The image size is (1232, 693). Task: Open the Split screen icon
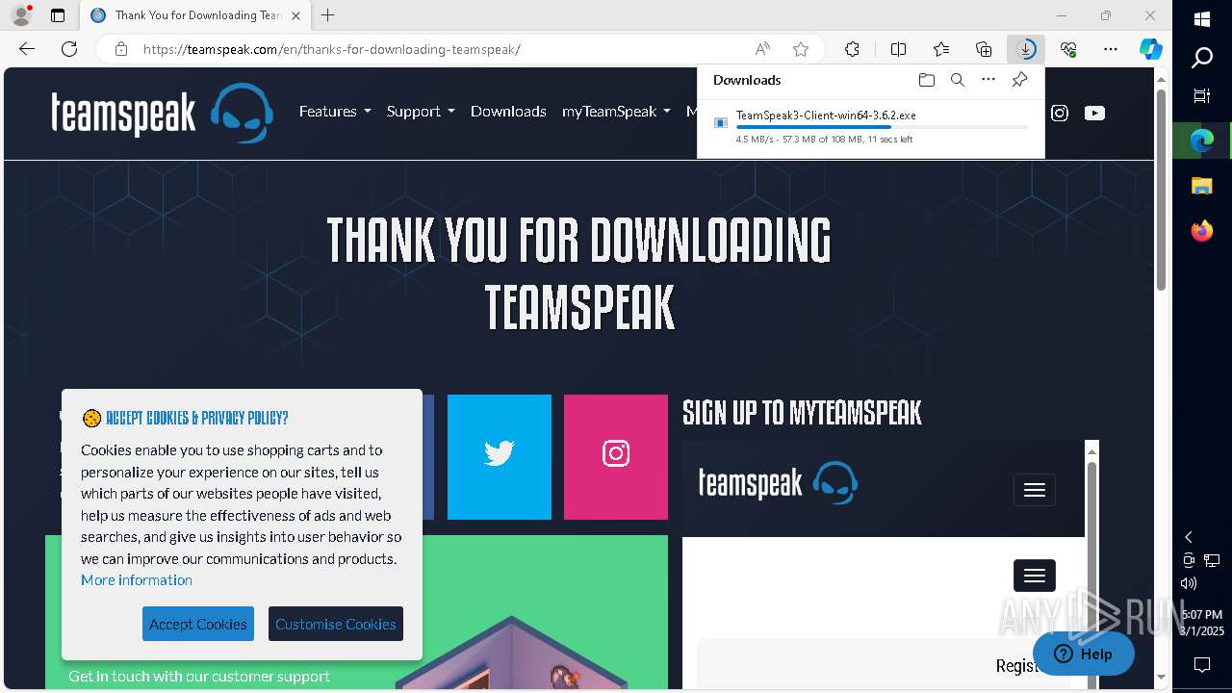pyautogui.click(x=898, y=49)
